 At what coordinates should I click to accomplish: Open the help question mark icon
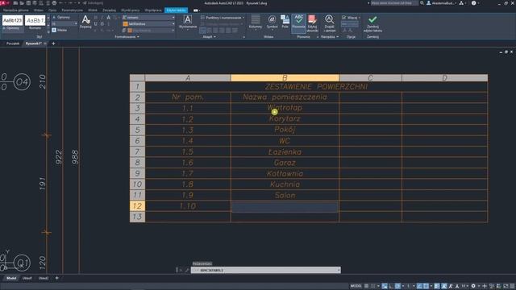[x=473, y=3]
